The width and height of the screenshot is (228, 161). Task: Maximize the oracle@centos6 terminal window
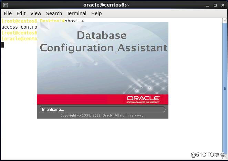point(215,5)
